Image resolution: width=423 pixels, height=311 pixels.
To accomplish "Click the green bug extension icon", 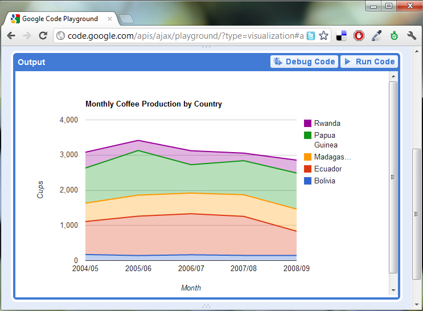I will pyautogui.click(x=394, y=36).
